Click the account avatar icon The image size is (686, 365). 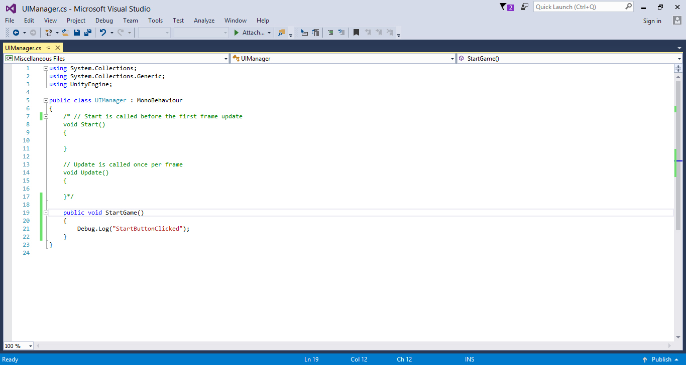(677, 21)
